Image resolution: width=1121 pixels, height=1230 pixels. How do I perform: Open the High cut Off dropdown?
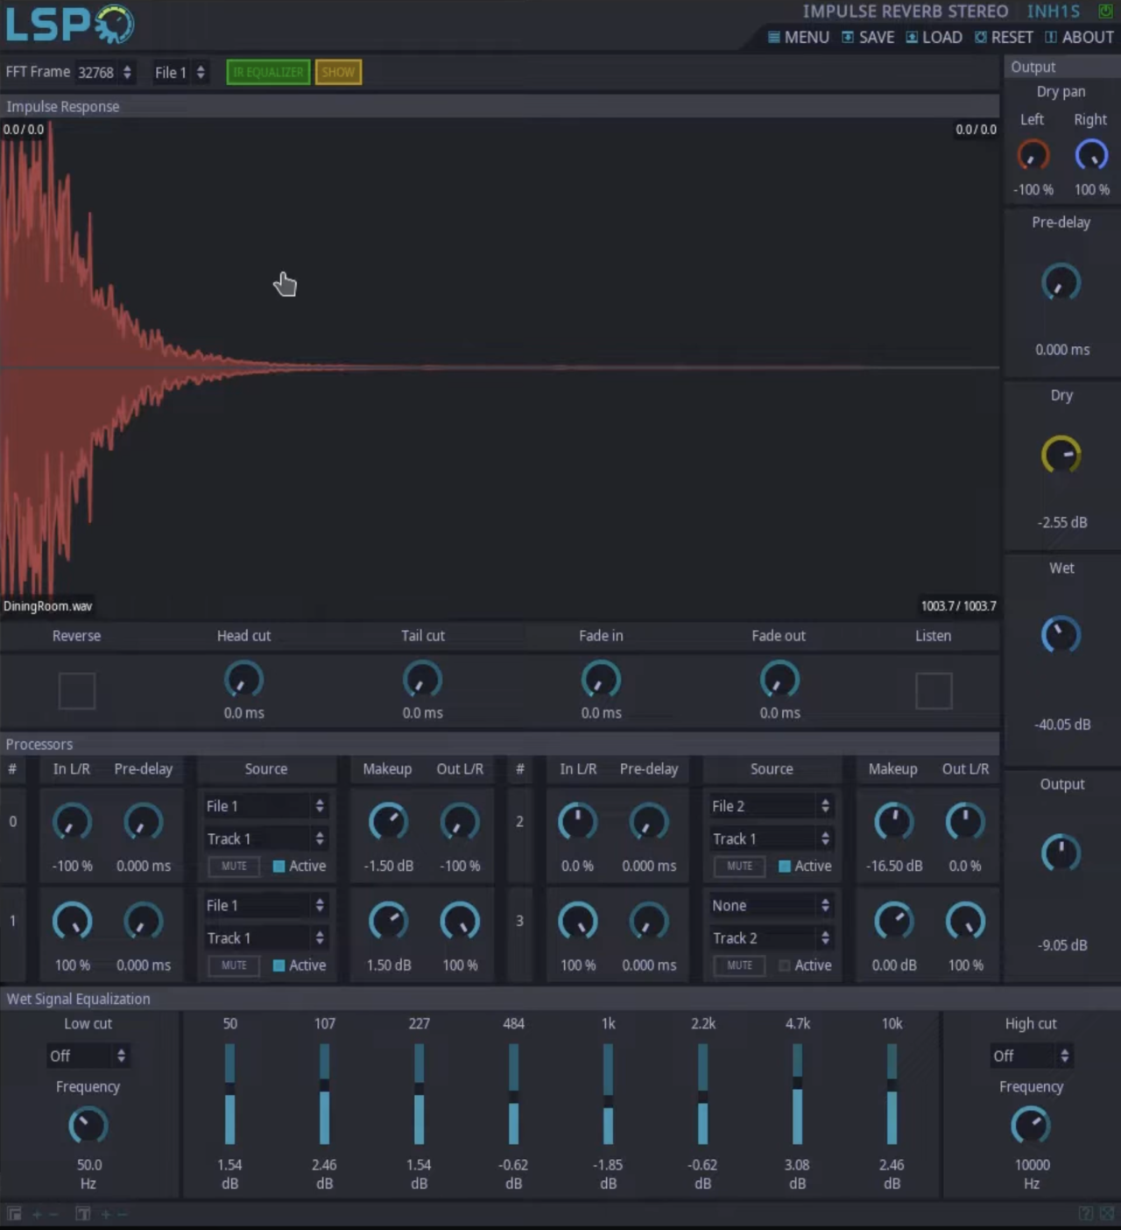click(1031, 1056)
